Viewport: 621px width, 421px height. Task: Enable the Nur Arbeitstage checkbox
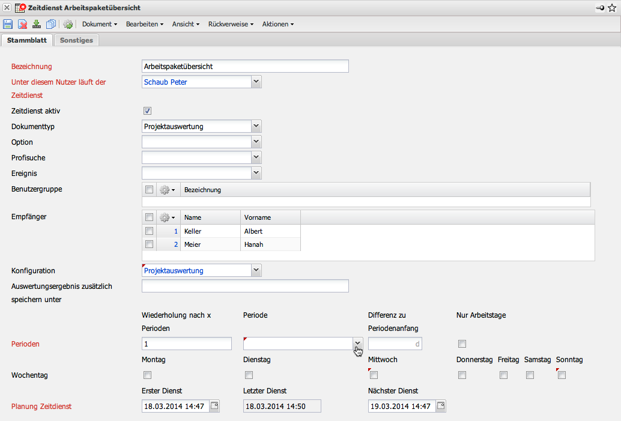pos(462,344)
